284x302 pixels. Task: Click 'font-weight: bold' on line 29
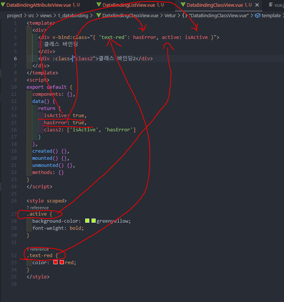click(58, 228)
